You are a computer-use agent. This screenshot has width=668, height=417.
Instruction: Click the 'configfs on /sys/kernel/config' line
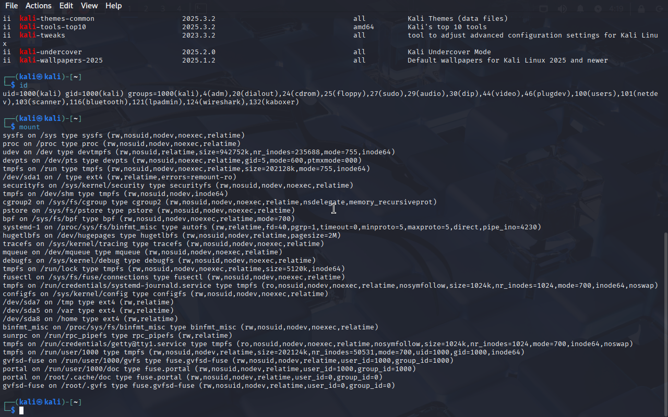click(165, 294)
